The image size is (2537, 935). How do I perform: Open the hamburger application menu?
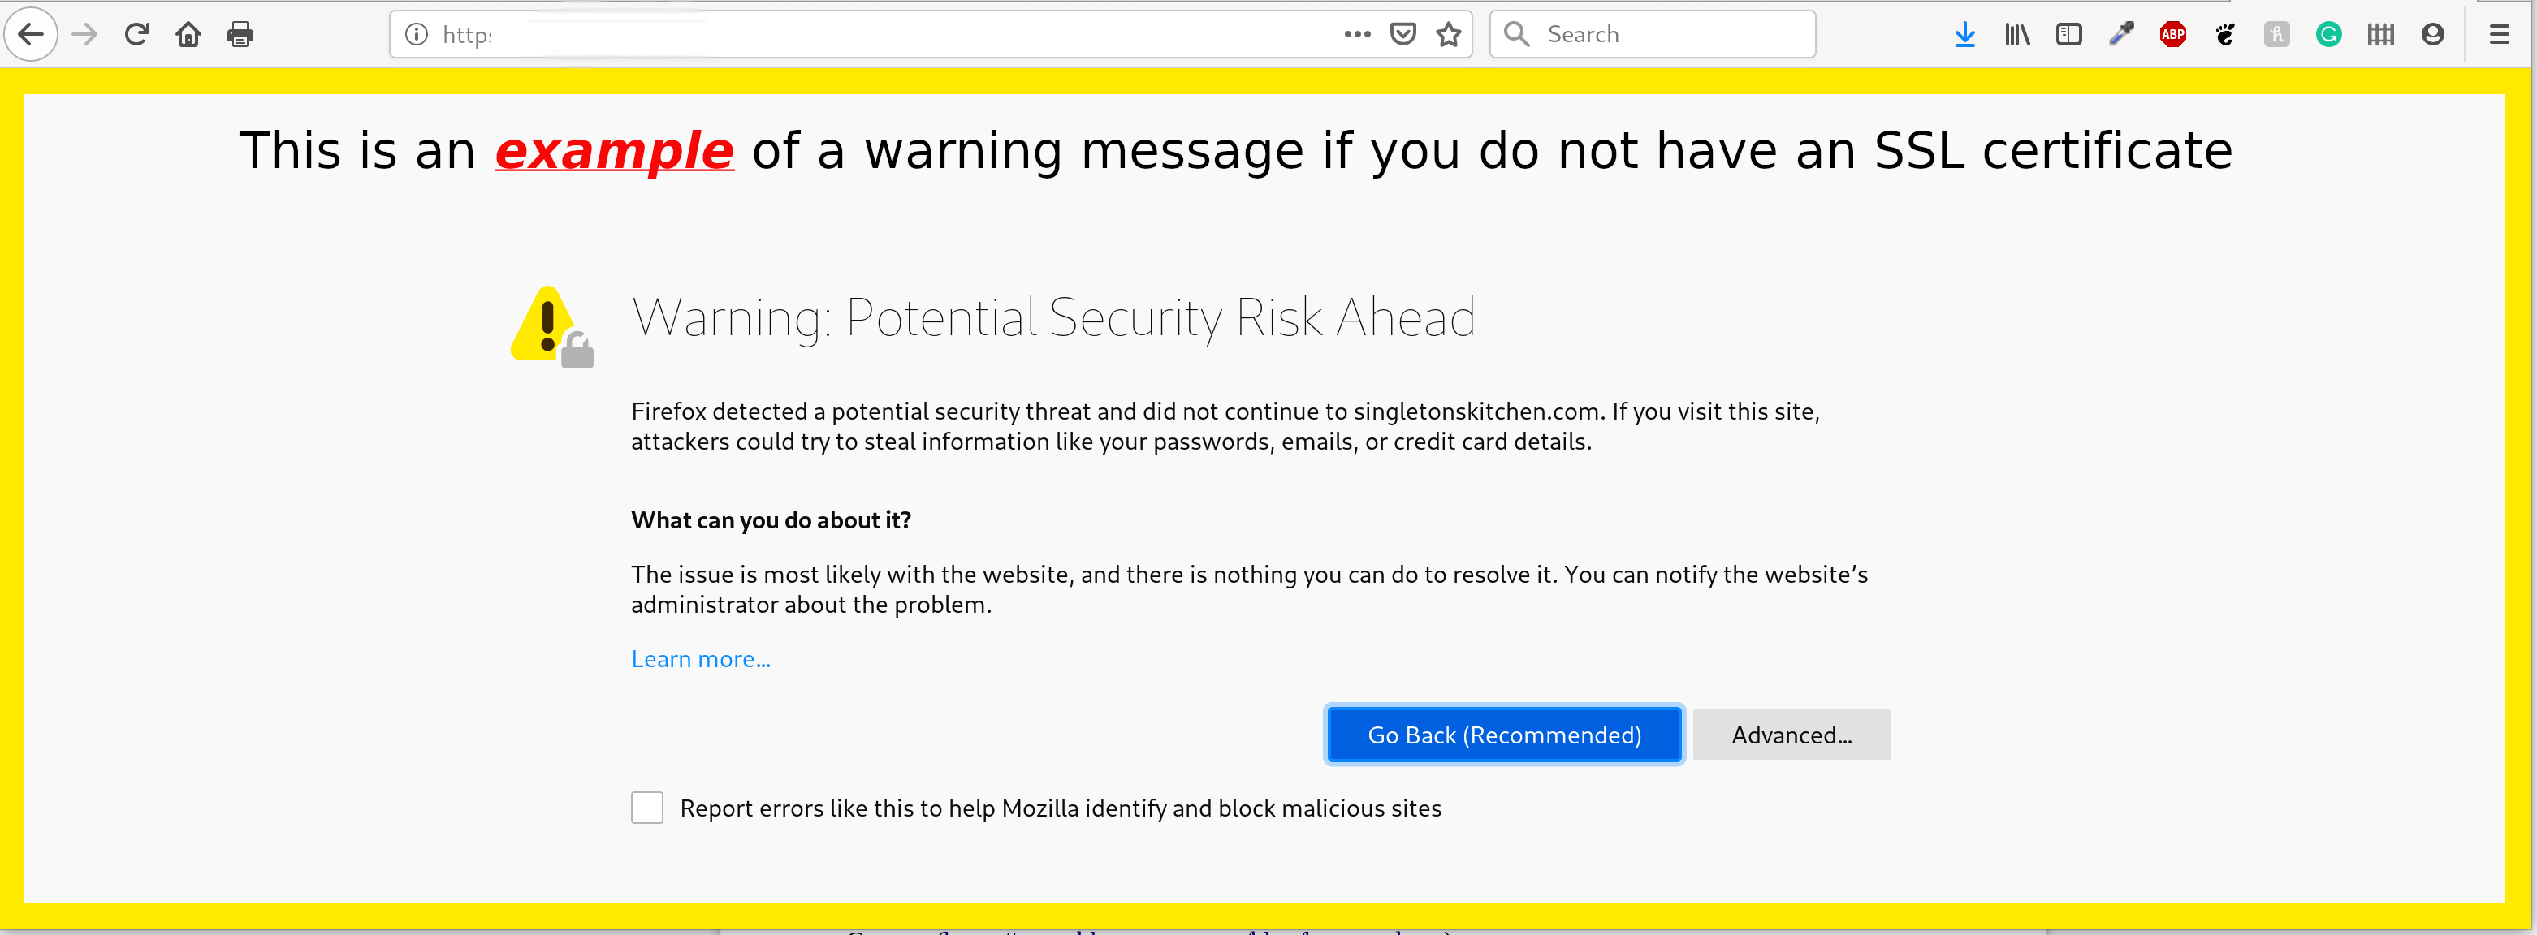2500,34
